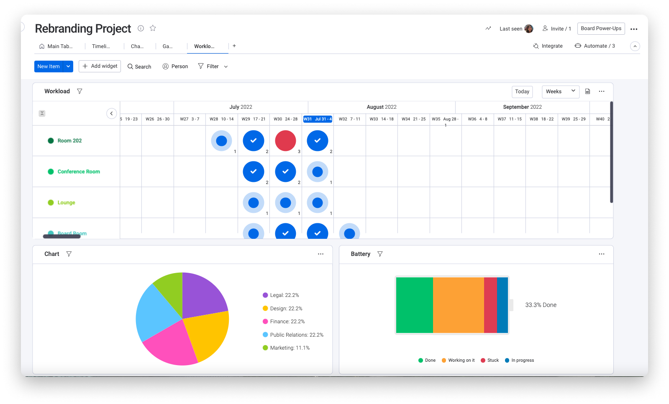Click the Add widget button
The height and width of the screenshot is (404, 669).
(100, 66)
